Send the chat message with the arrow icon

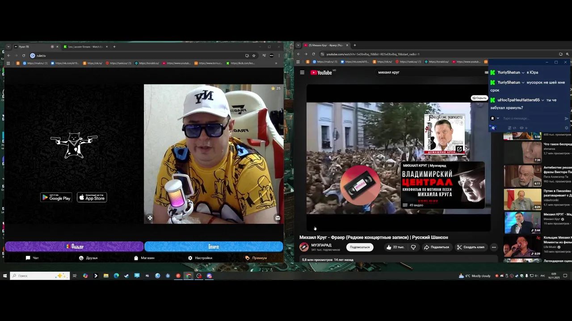pos(567,118)
